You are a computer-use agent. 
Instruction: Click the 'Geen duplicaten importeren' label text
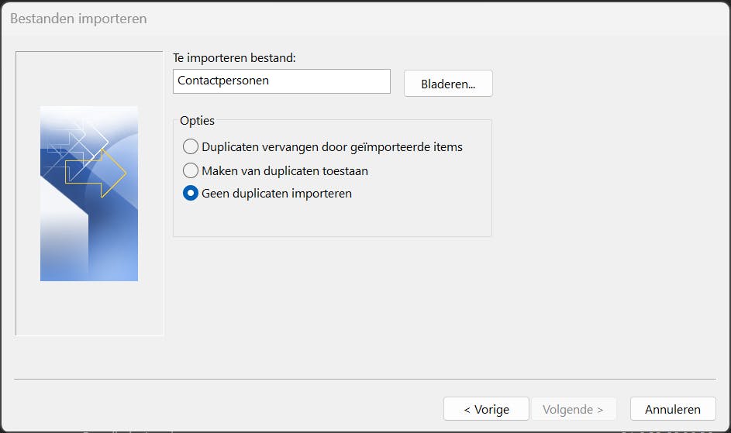click(x=277, y=194)
